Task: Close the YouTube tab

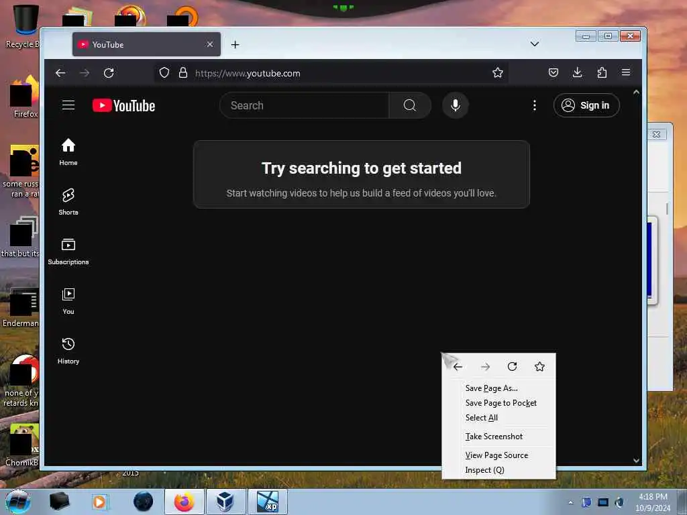Action: 210,44
